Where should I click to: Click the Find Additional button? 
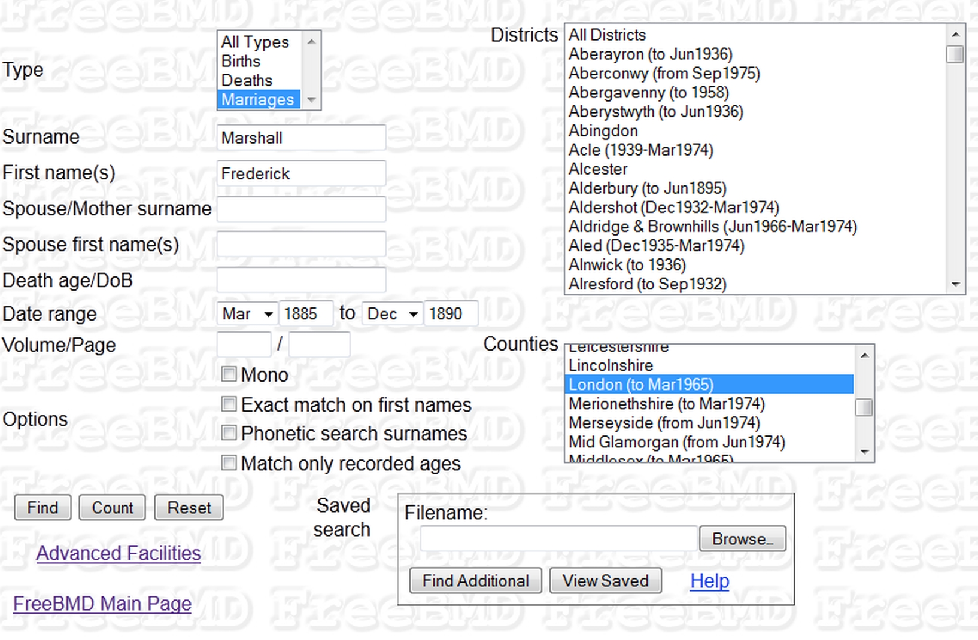476,581
